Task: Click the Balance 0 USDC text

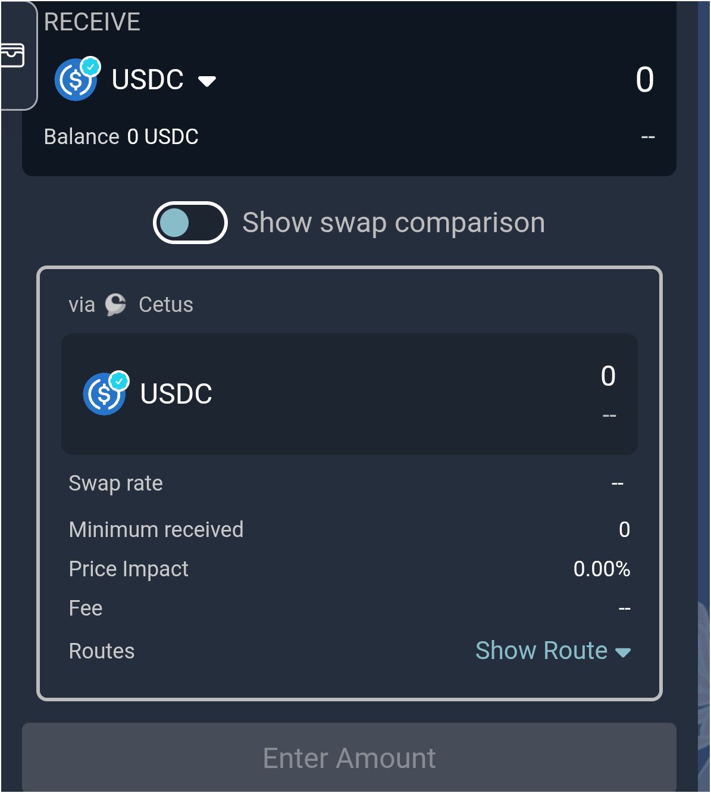Action: tap(121, 137)
